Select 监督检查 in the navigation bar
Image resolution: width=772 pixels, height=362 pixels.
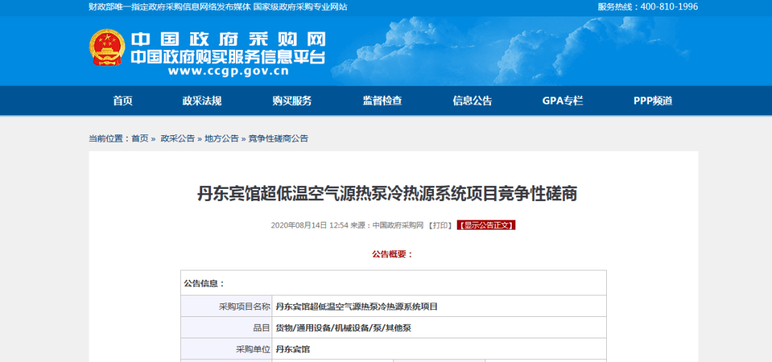(382, 101)
